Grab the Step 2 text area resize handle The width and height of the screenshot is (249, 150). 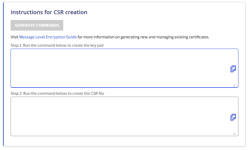234,134
